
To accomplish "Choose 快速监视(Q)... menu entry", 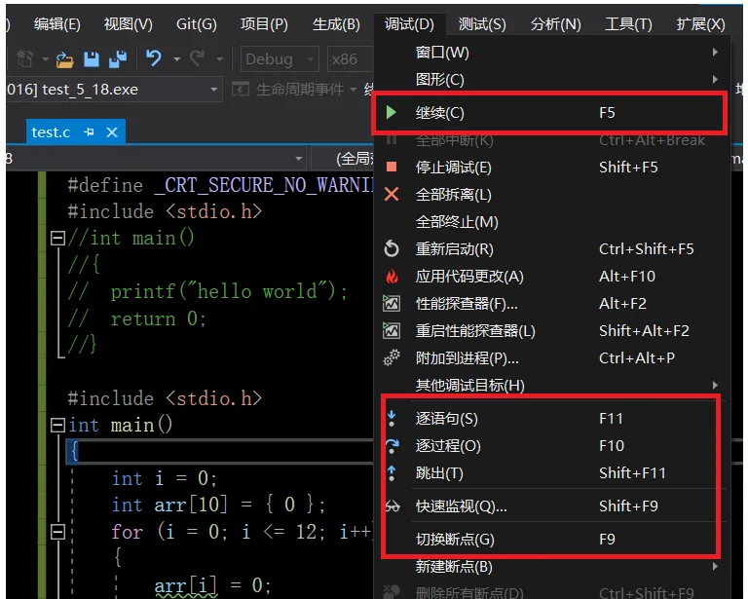I will (x=551, y=506).
